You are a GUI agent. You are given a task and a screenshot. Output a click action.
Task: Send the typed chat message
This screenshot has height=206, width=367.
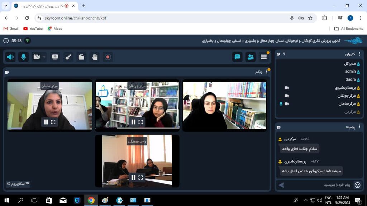tap(282, 185)
